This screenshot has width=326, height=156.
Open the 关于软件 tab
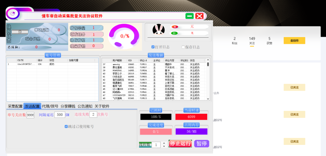(x=102, y=106)
